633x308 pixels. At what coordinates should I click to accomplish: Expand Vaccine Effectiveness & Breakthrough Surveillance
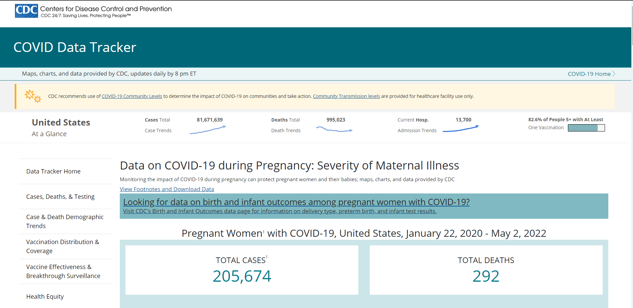[63, 271]
